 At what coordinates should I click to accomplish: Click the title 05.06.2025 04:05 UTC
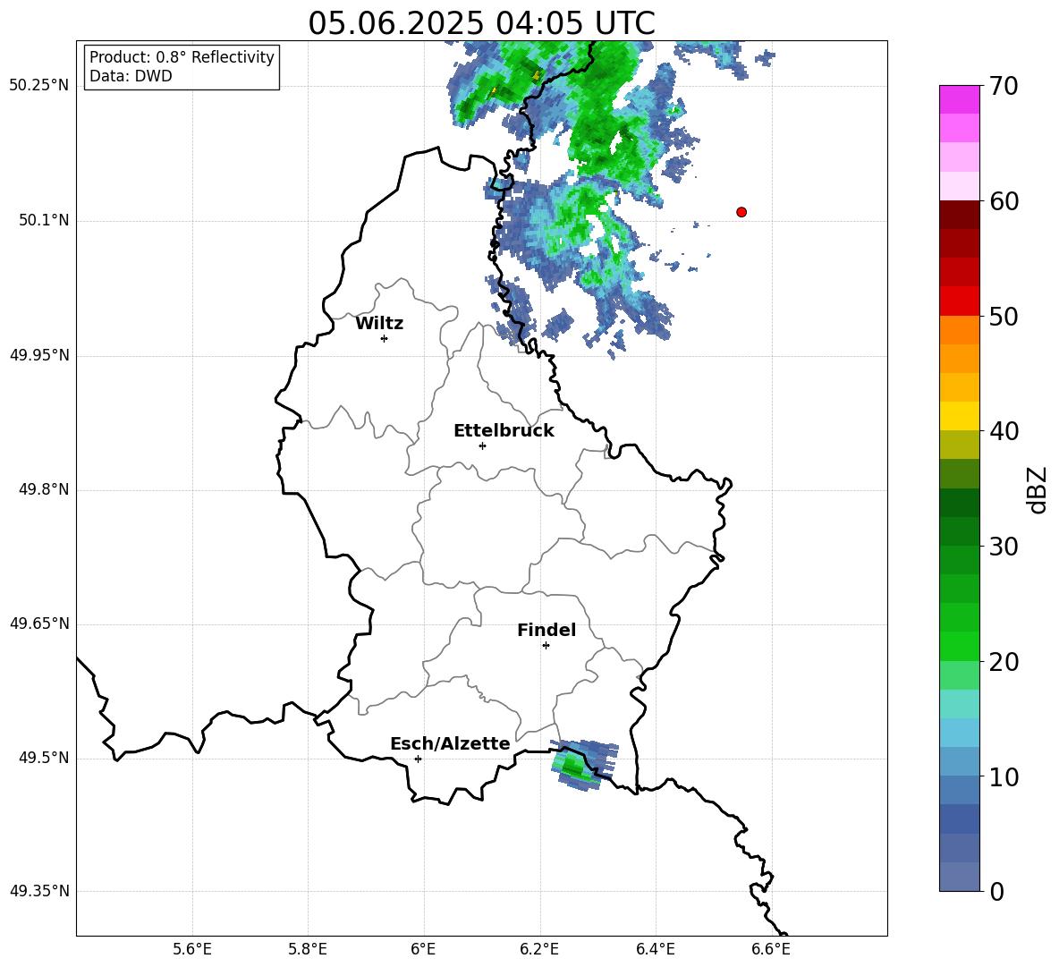coord(481,23)
